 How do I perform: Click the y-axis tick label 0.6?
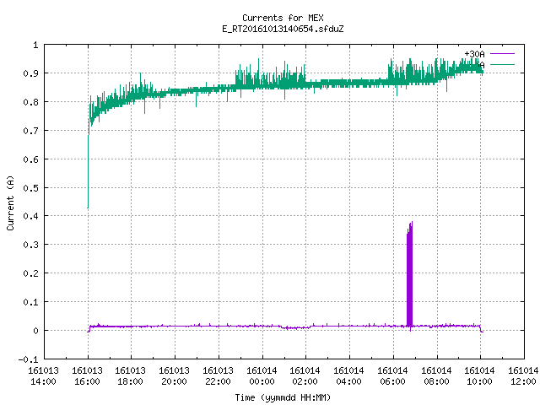click(30, 159)
